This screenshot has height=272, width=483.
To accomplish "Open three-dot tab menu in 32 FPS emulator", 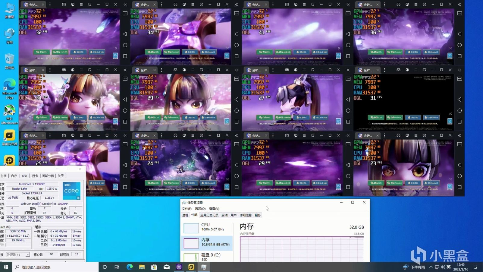I will [x=50, y=5].
